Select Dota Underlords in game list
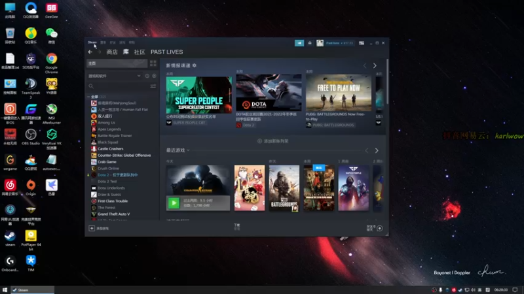 click(107, 188)
